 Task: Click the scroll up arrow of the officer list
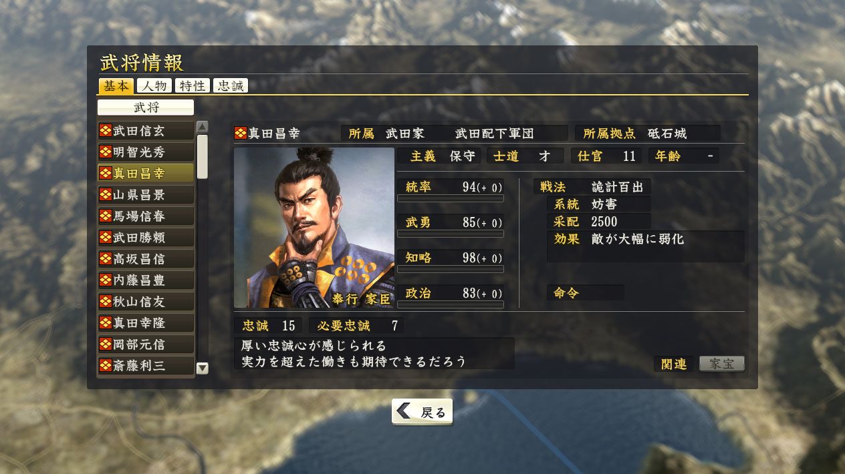tap(202, 127)
